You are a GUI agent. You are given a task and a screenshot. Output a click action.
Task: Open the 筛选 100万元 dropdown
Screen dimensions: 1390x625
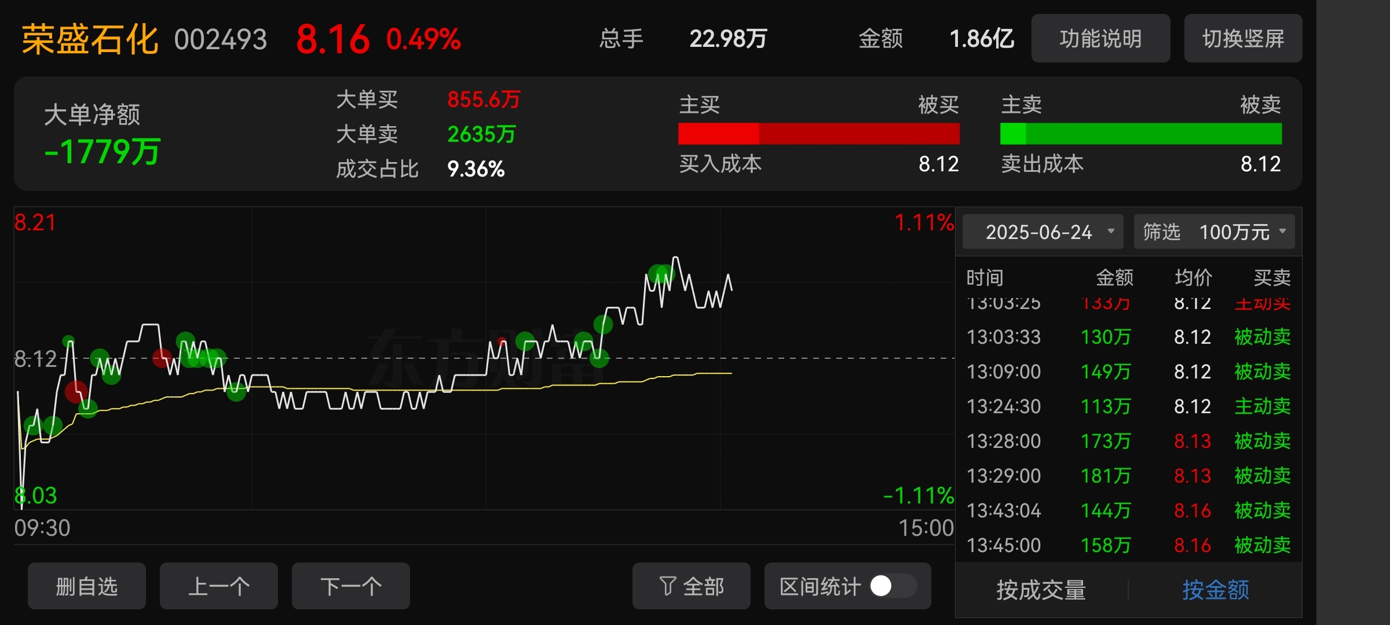tap(1214, 231)
